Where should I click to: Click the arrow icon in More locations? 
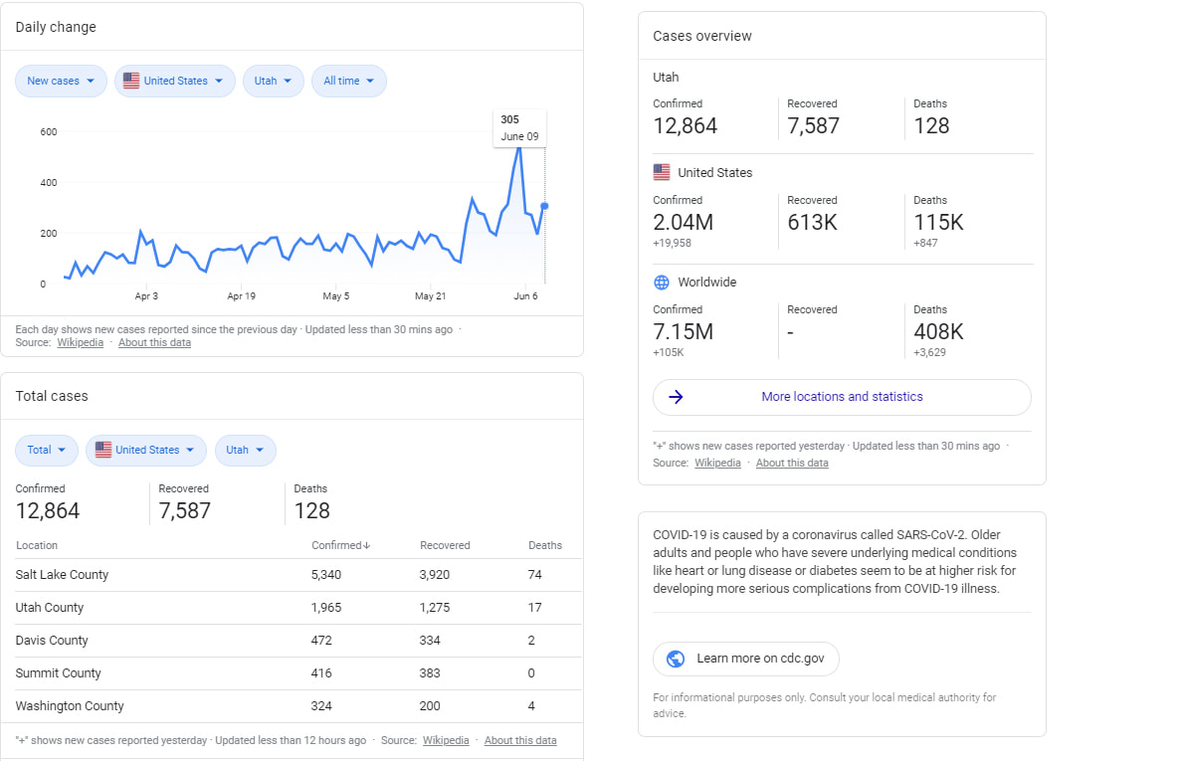676,397
